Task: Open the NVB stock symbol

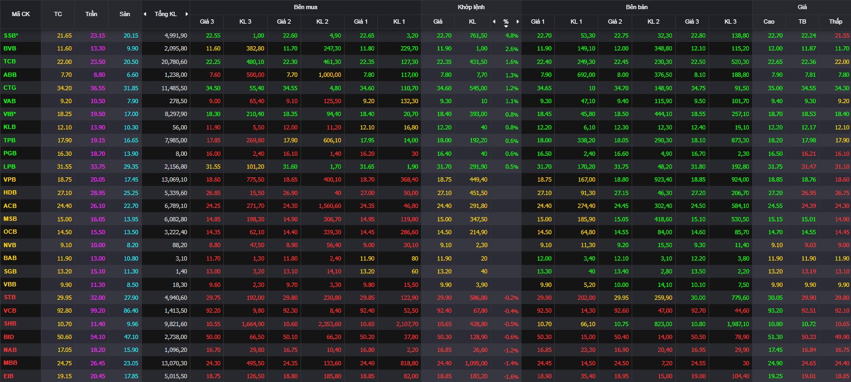Action: point(10,245)
